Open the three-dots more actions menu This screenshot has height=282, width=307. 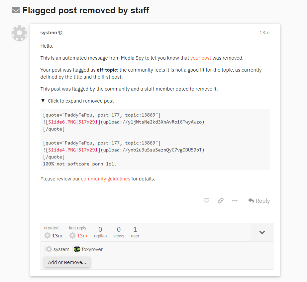click(235, 201)
